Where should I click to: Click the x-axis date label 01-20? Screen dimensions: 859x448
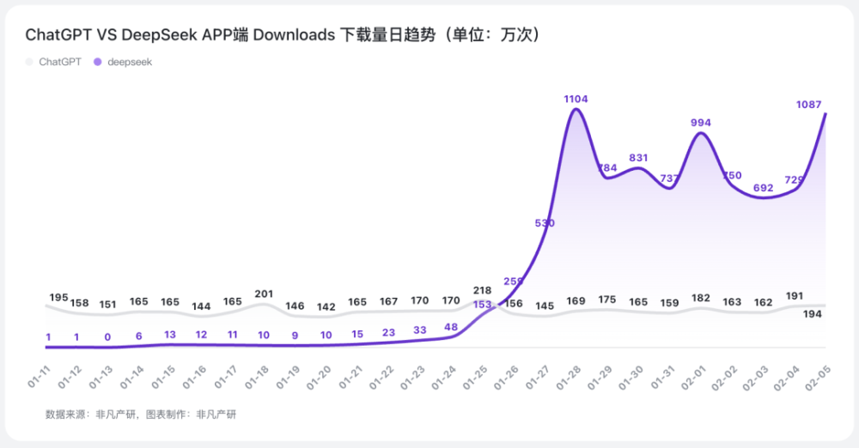[320, 378]
